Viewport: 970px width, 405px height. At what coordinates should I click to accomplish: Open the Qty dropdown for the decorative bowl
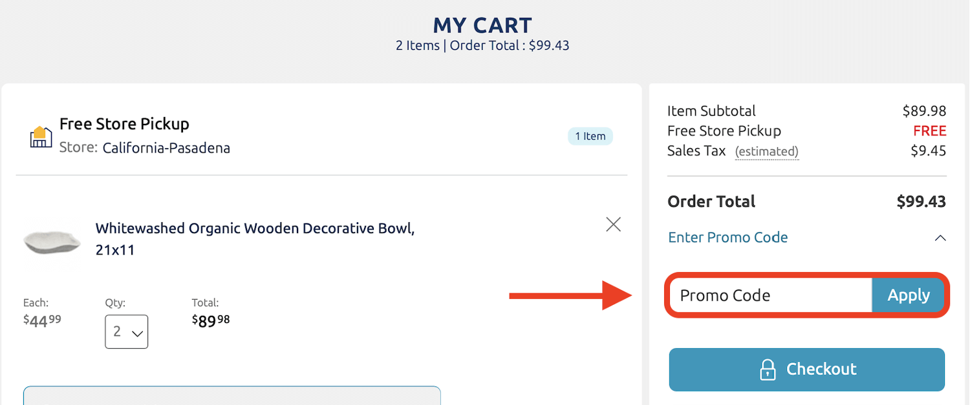click(x=126, y=331)
